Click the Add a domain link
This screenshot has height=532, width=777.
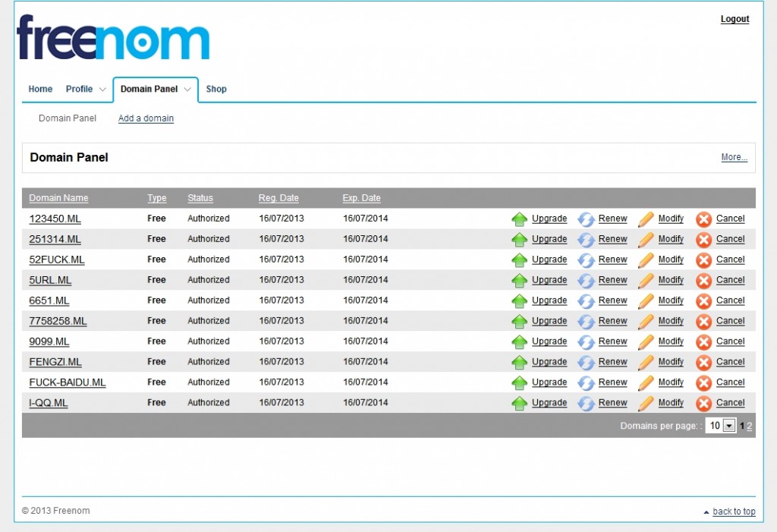point(146,118)
